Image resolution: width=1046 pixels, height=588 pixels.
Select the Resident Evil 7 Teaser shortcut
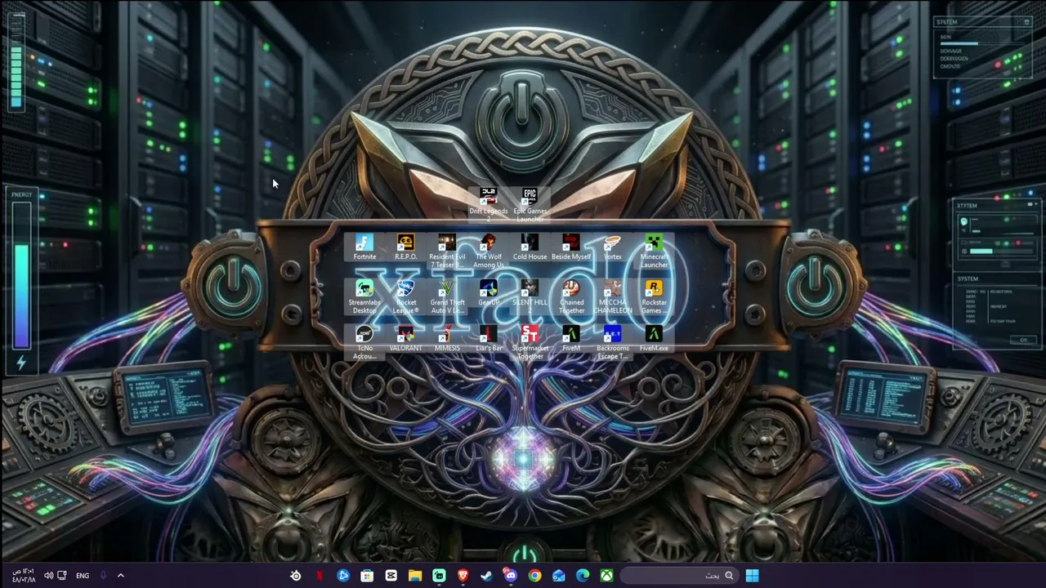click(447, 252)
